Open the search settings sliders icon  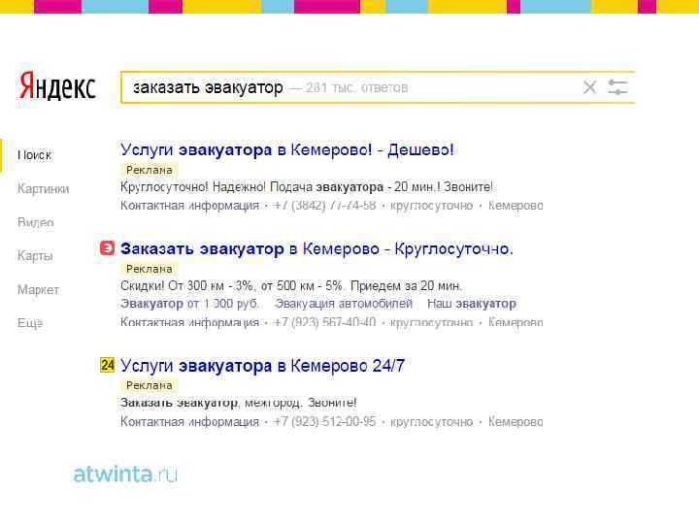(617, 87)
